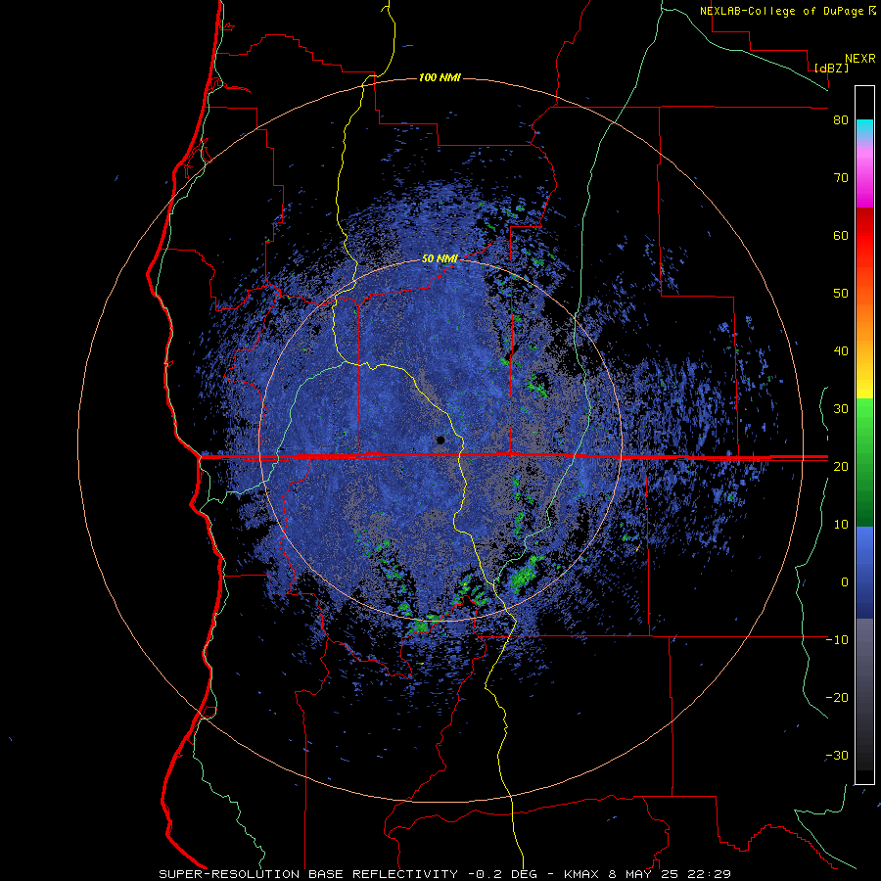
Task: Click the 70 dBZ scale label
Action: tap(841, 178)
